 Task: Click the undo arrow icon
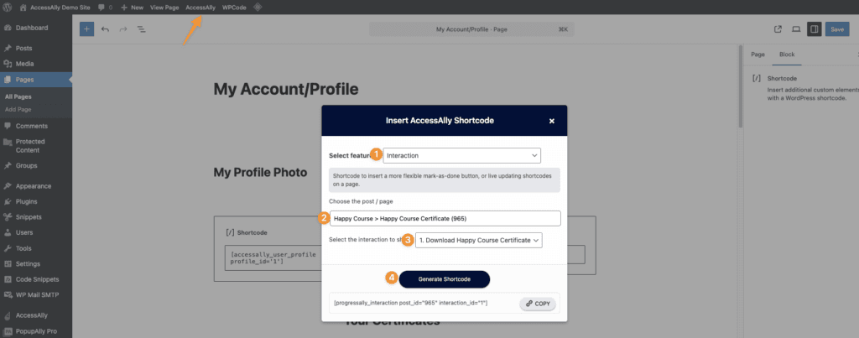pos(105,29)
